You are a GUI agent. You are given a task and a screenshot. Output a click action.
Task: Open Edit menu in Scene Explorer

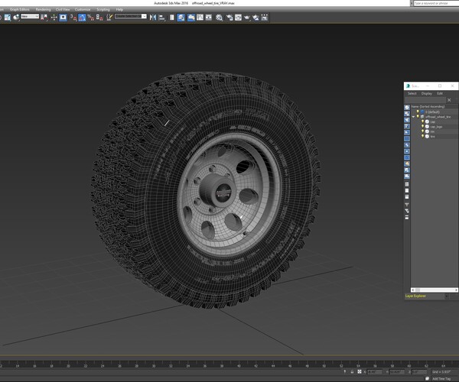[x=440, y=93]
